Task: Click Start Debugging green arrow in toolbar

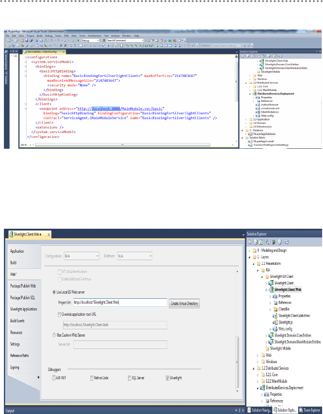Action: [78, 40]
